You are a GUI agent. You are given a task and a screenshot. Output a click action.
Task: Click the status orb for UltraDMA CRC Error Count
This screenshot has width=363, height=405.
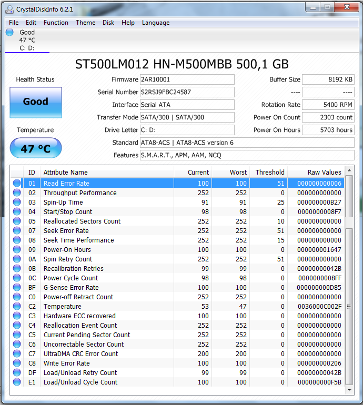pyautogui.click(x=17, y=353)
